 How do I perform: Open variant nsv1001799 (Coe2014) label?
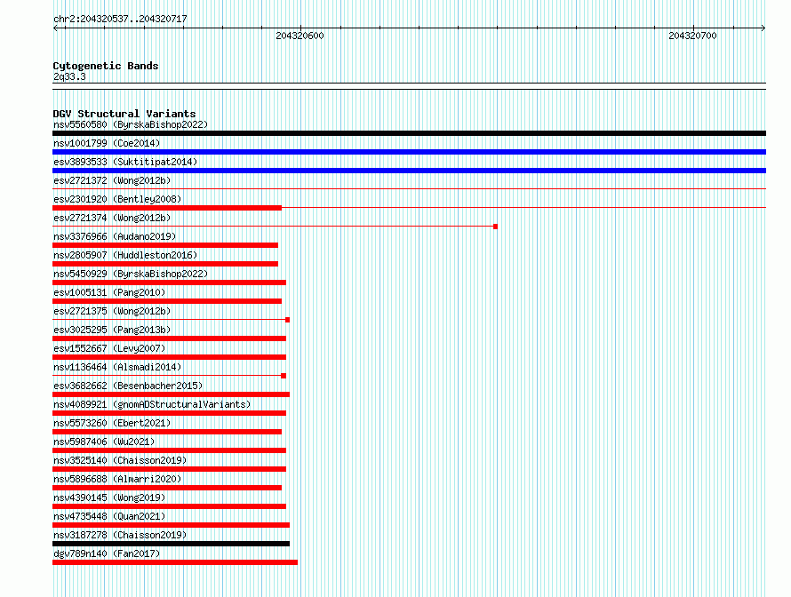pos(107,143)
